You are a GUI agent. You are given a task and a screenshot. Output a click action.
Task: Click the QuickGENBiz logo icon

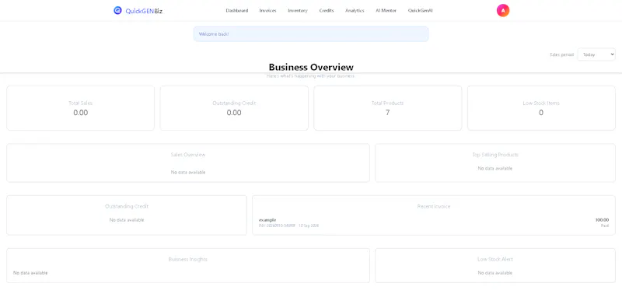pos(117,10)
